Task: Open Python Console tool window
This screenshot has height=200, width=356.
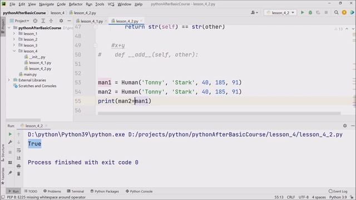Action: 139,191
